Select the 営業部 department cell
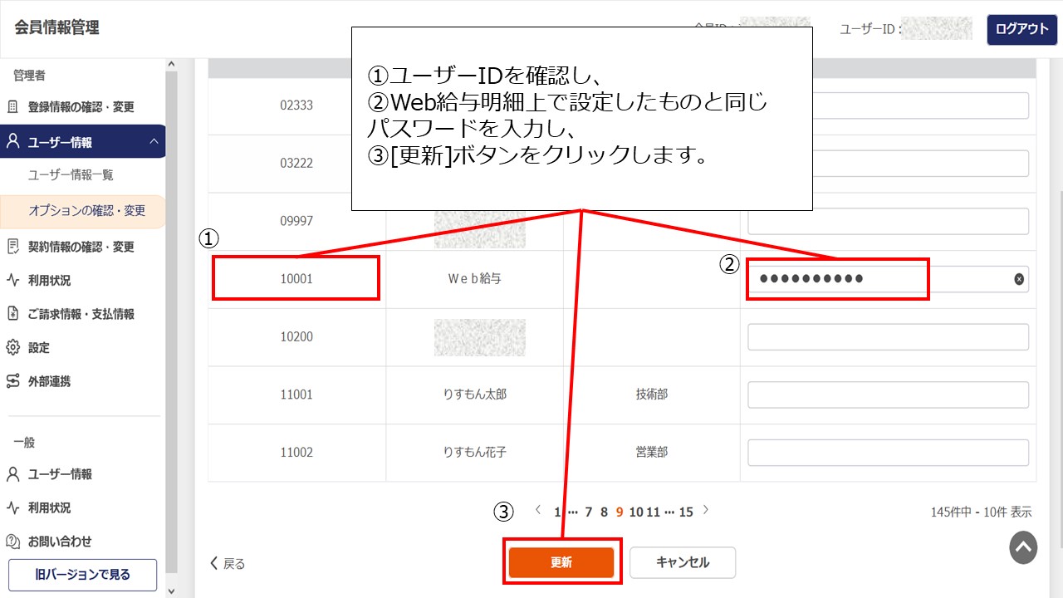This screenshot has height=598, width=1063. [652, 453]
